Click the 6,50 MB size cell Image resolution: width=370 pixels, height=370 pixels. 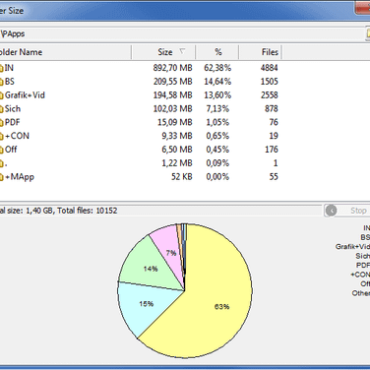tap(177, 150)
